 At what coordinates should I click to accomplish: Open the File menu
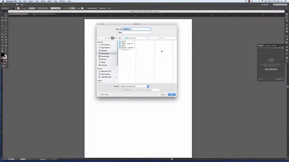(x=20, y=1)
